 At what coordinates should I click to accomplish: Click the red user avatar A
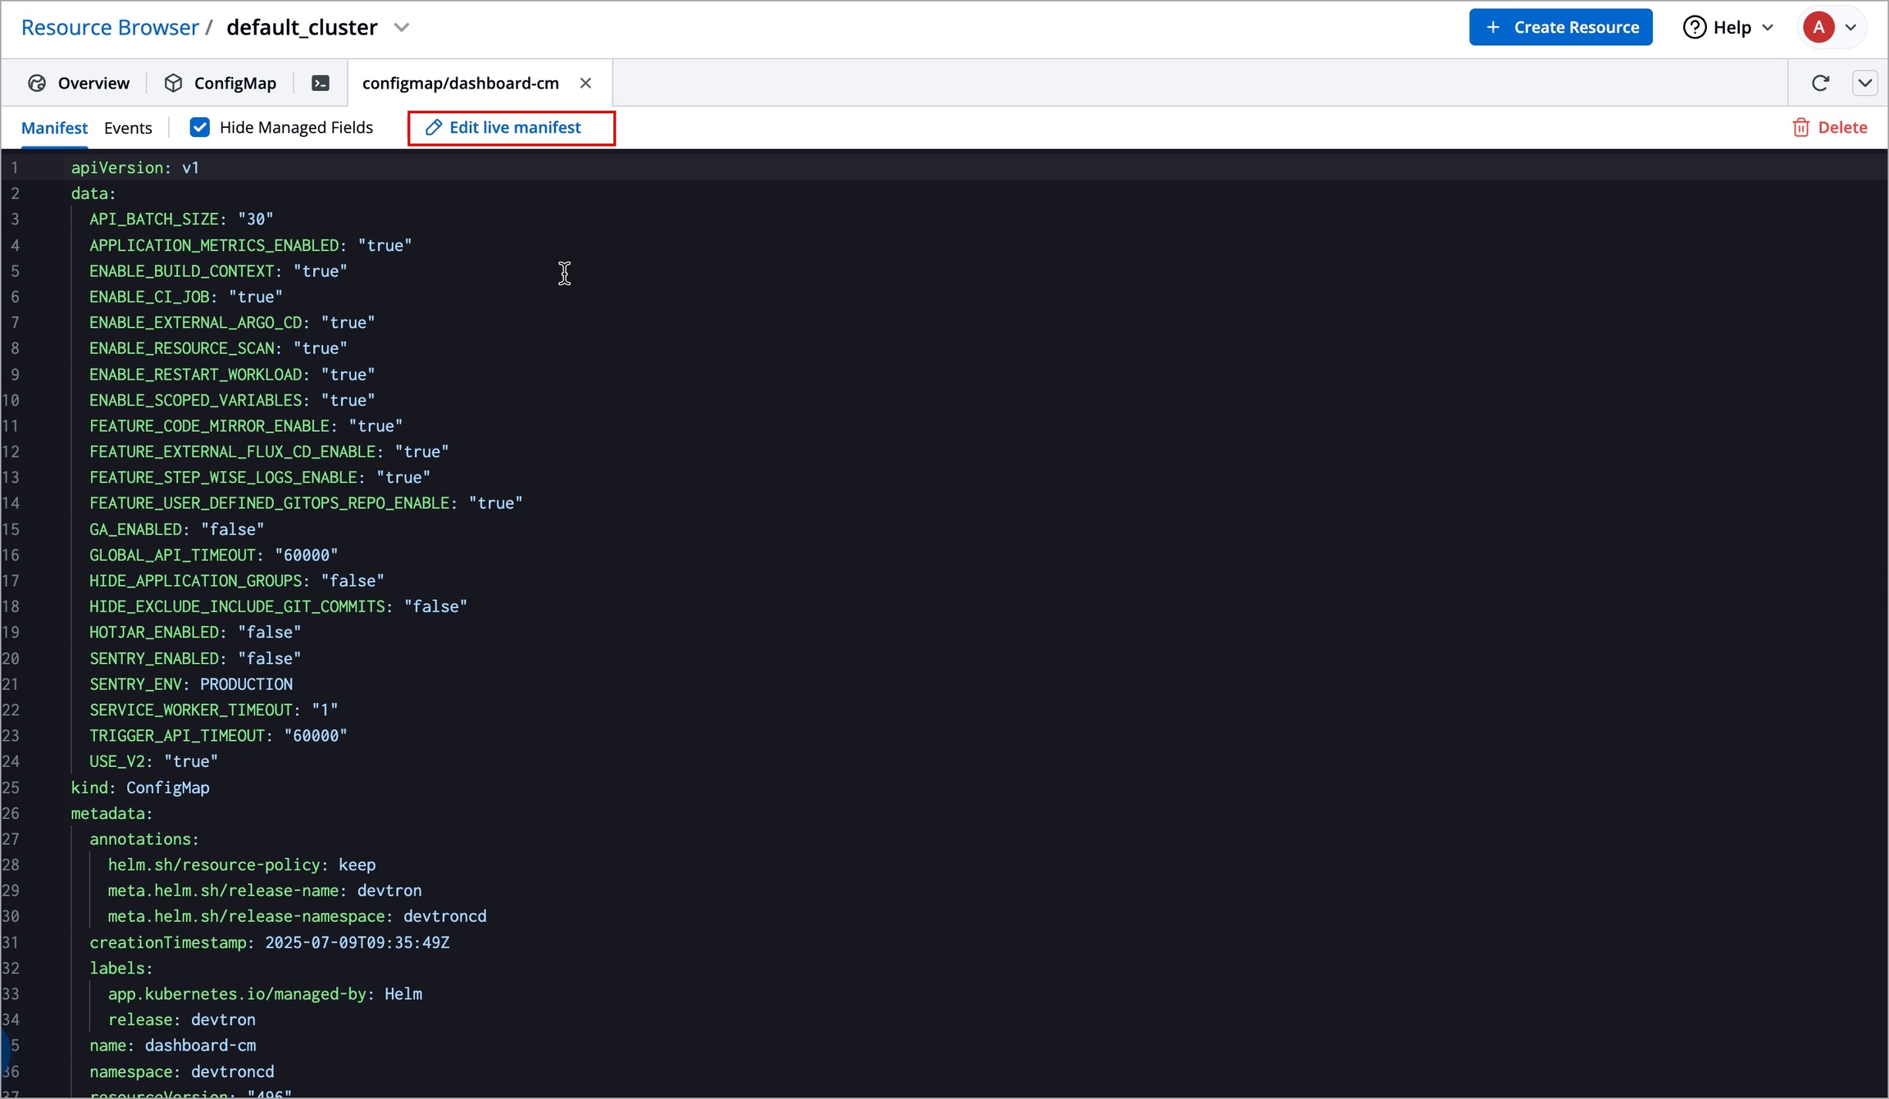(x=1818, y=27)
